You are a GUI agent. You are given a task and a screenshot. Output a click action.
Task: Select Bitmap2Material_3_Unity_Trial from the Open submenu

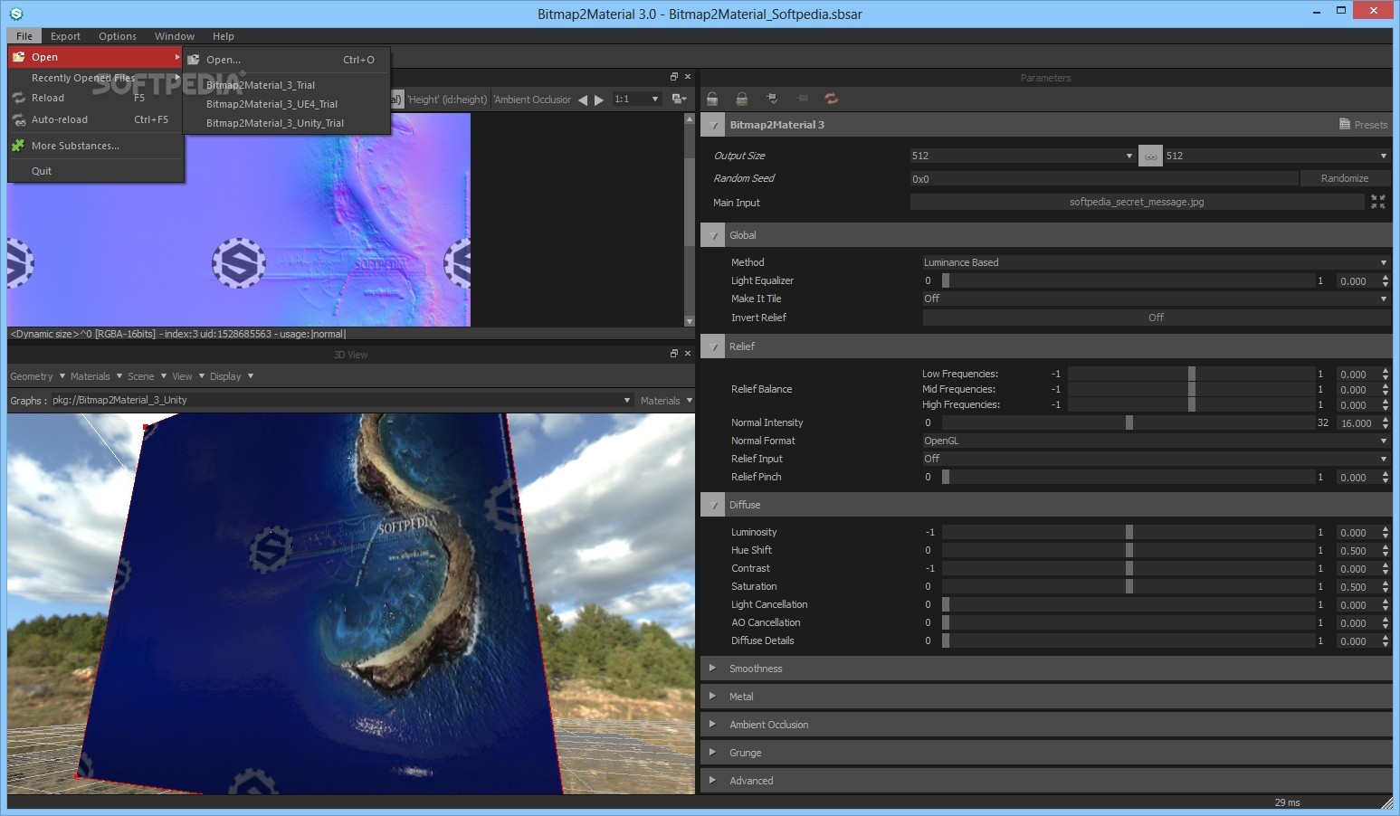click(286, 123)
